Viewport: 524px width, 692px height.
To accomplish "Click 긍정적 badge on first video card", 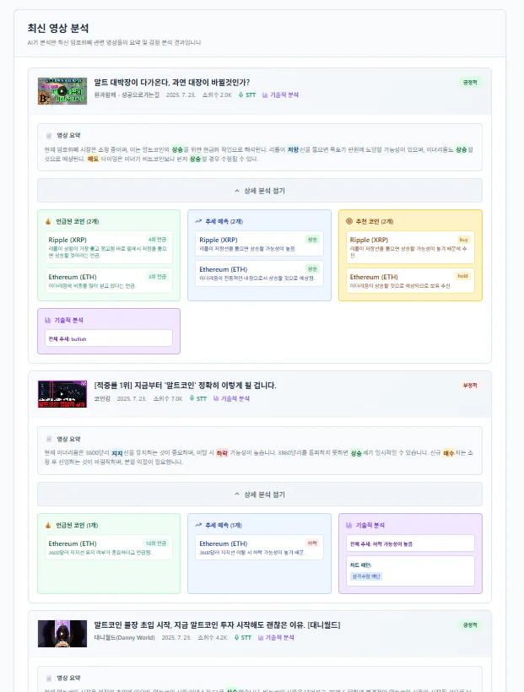I will point(470,83).
